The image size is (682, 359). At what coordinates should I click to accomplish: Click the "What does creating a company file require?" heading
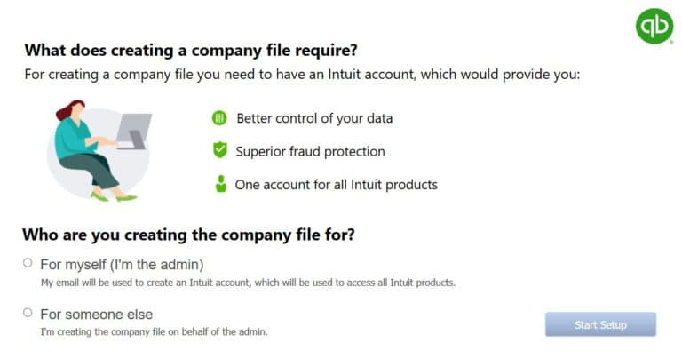click(x=196, y=50)
